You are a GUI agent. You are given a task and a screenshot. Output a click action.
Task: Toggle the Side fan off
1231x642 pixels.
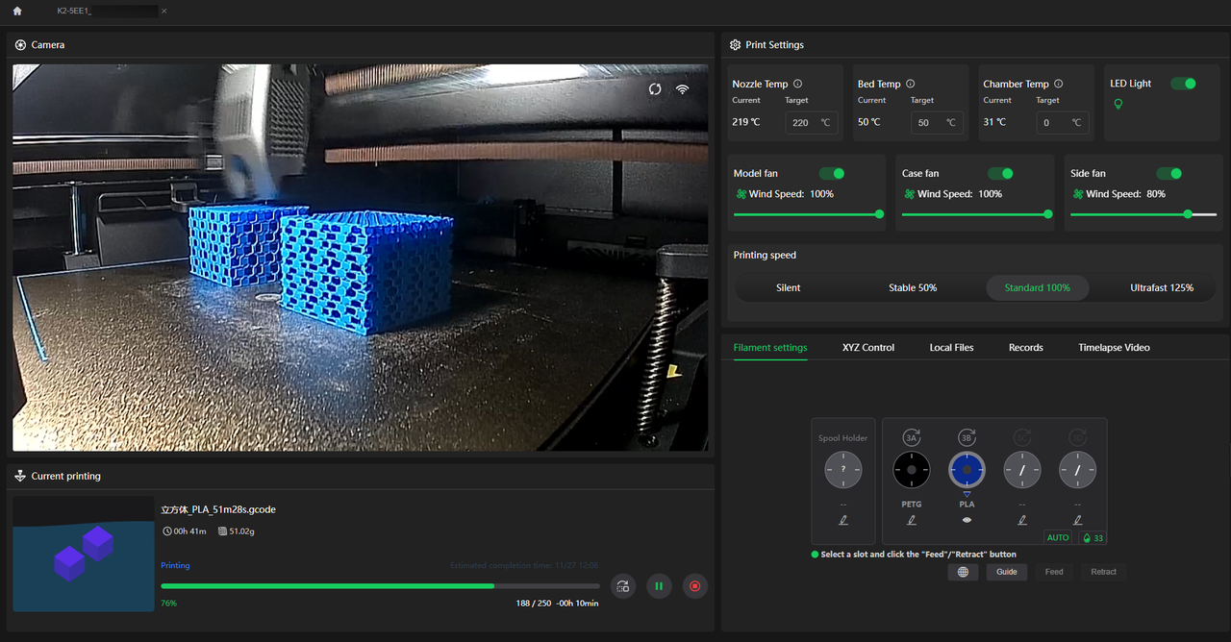(1168, 173)
